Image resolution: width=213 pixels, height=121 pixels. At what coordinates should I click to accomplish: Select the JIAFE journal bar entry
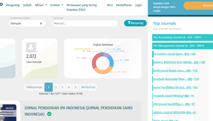coord(175,71)
